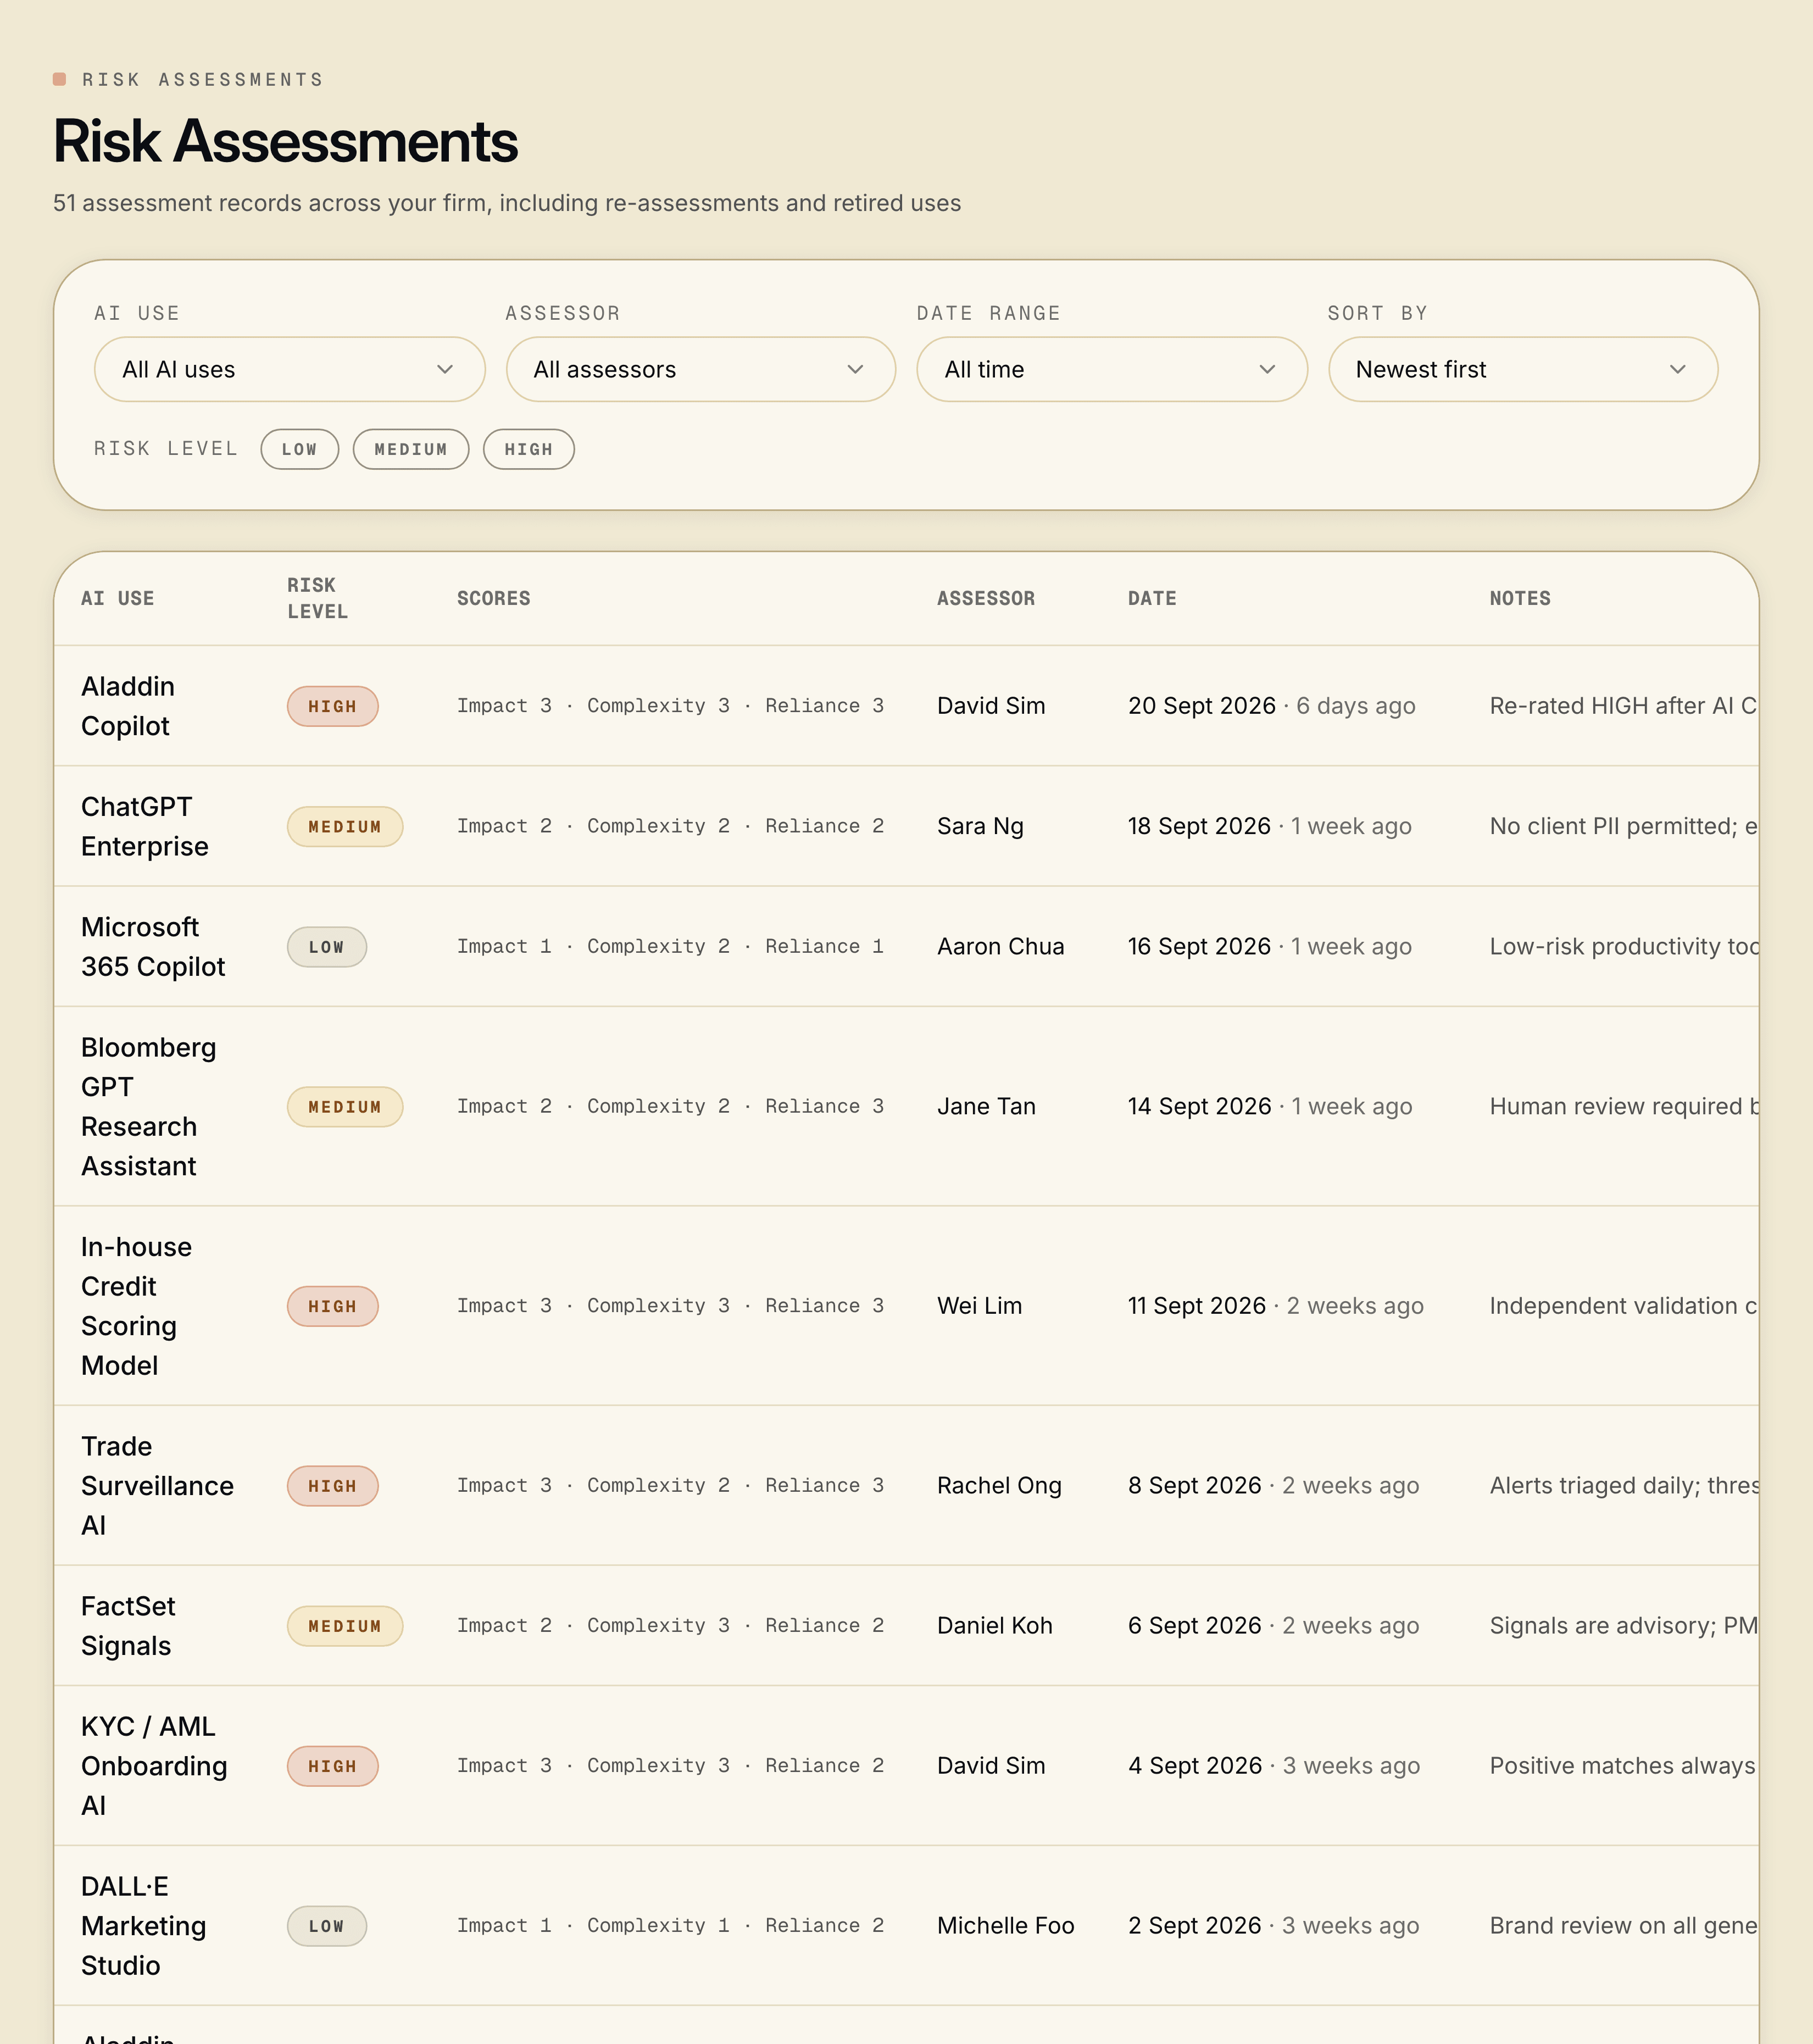Click MEDIUM badge in FactSet Signals row
1813x2044 pixels.
click(x=345, y=1626)
